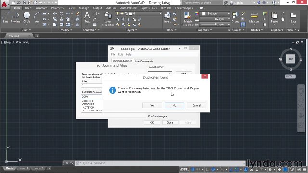
Task: Click the Save icon in quick access toolbar
Action: (x=24, y=3)
